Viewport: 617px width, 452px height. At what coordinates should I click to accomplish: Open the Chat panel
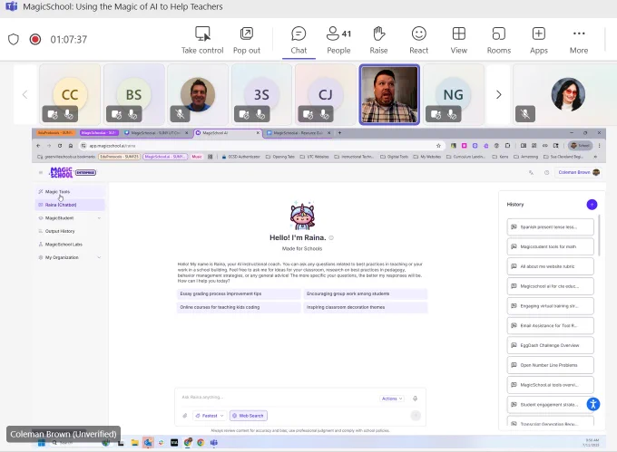point(299,40)
